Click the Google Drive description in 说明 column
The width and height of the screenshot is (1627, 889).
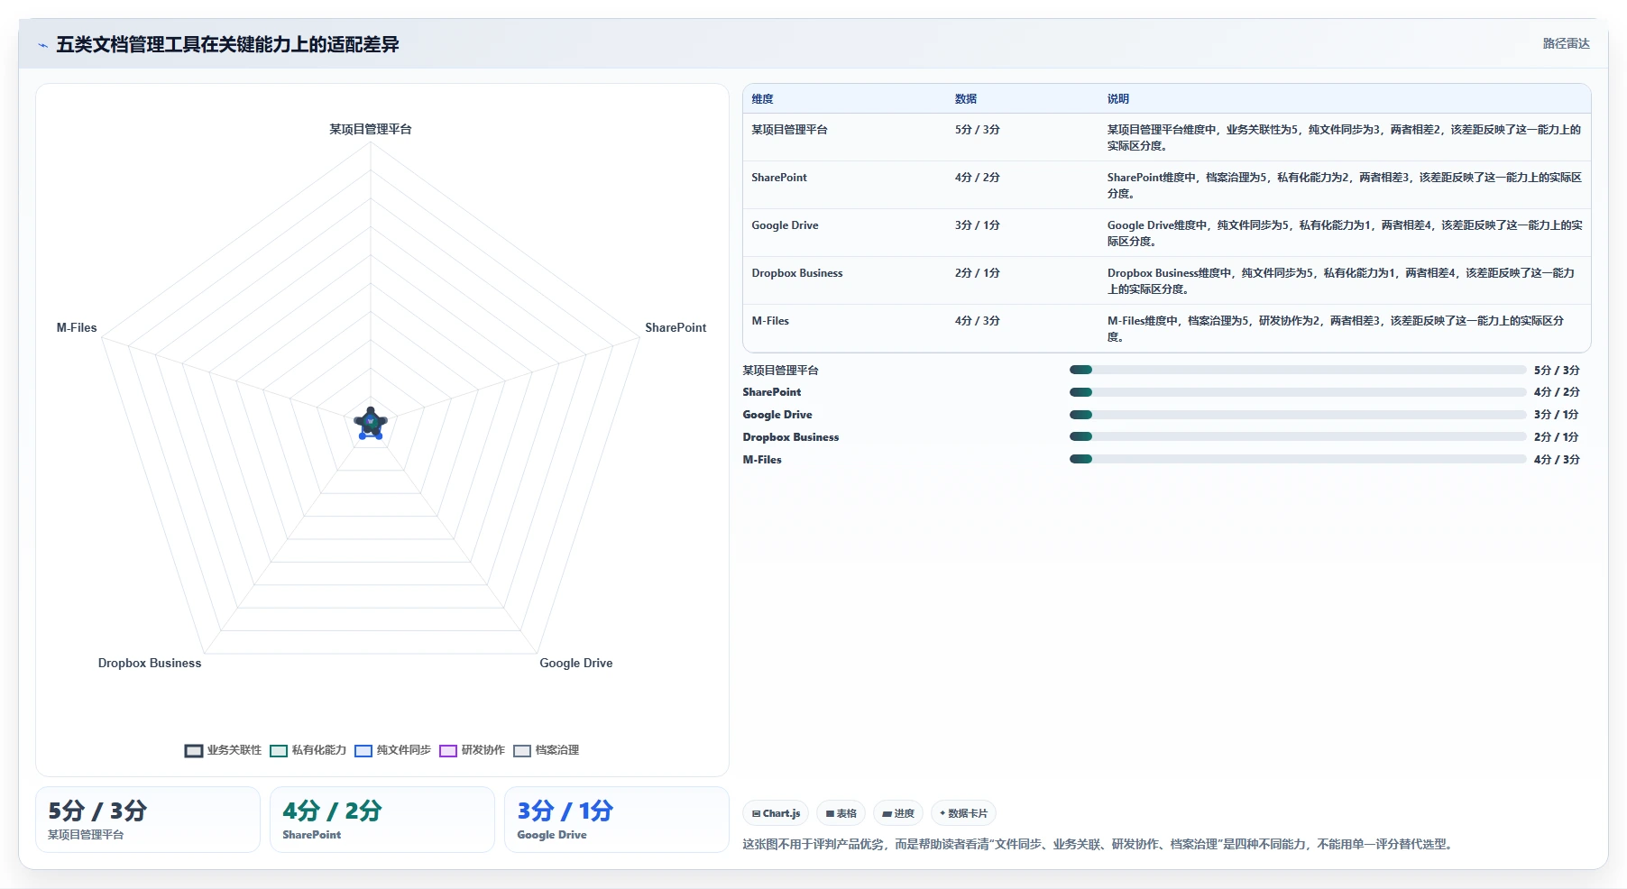(x=1345, y=234)
